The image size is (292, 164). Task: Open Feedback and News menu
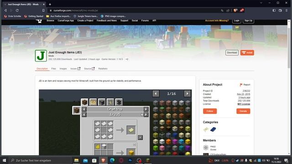click(x=107, y=20)
